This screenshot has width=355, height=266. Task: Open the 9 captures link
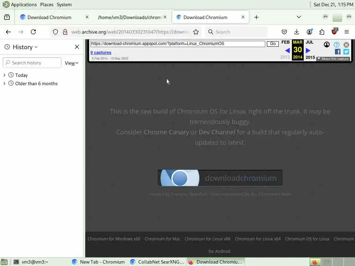[x=101, y=53]
